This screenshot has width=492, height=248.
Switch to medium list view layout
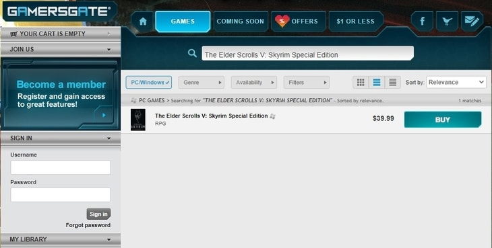point(377,82)
